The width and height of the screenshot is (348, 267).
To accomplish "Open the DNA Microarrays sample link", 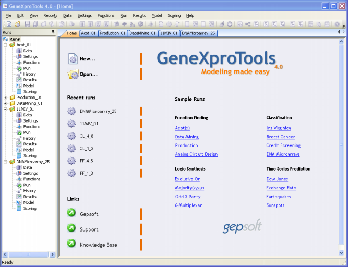I will coord(283,154).
